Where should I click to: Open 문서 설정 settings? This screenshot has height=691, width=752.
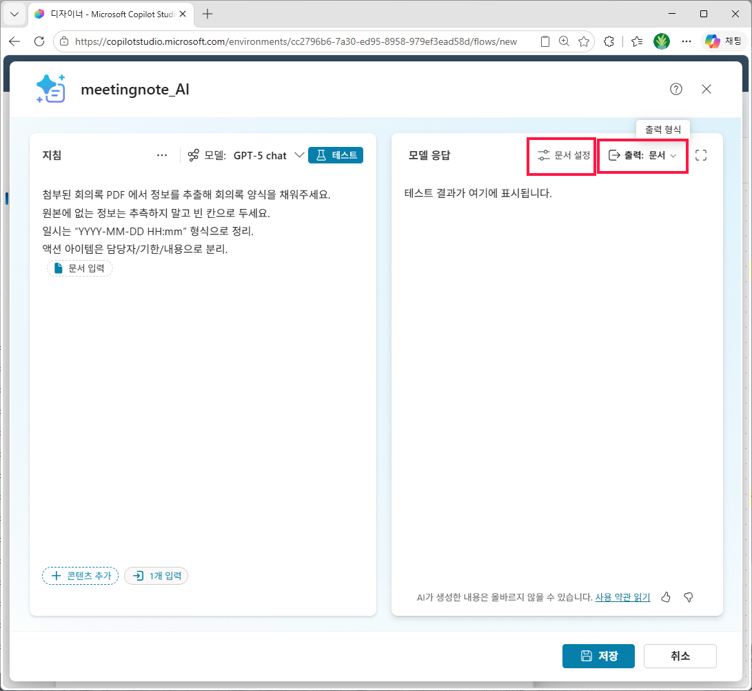tap(564, 155)
